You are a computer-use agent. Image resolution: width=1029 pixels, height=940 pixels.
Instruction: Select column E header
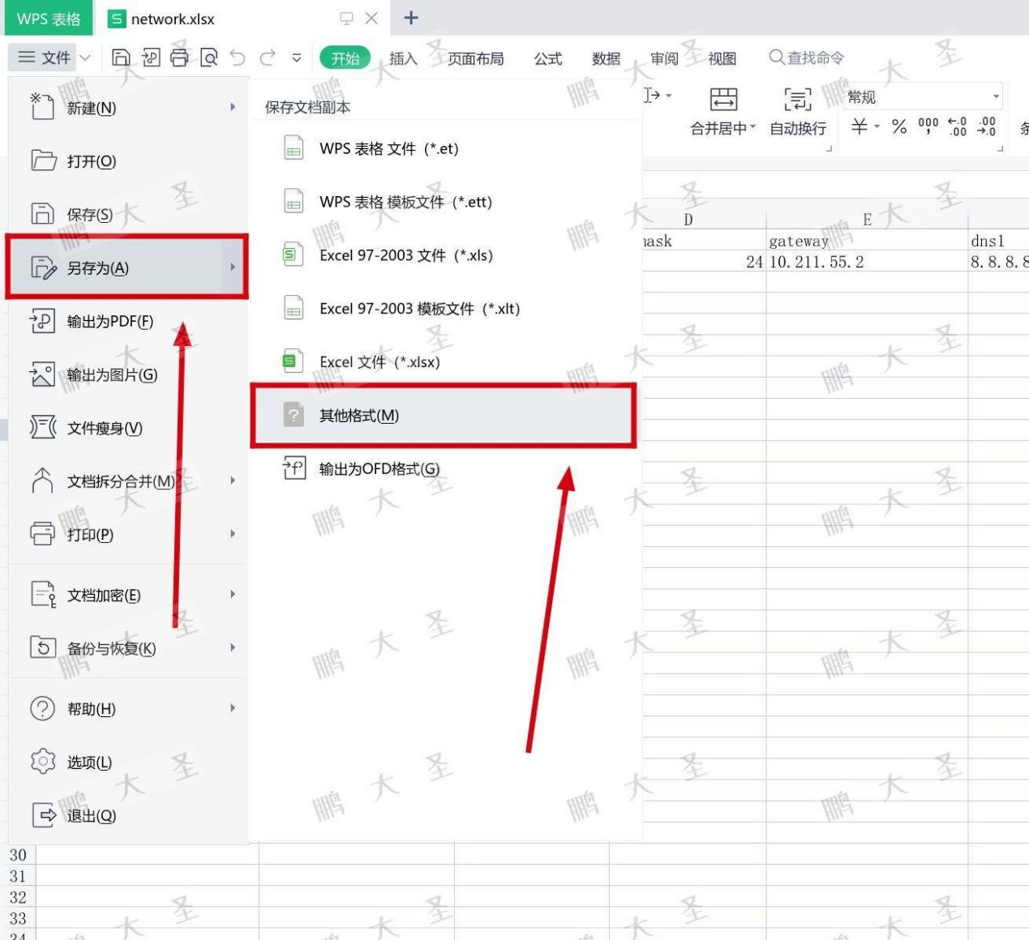[867, 219]
